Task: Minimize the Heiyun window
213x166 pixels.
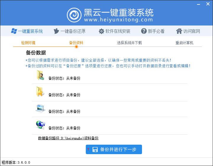Action: [199, 4]
